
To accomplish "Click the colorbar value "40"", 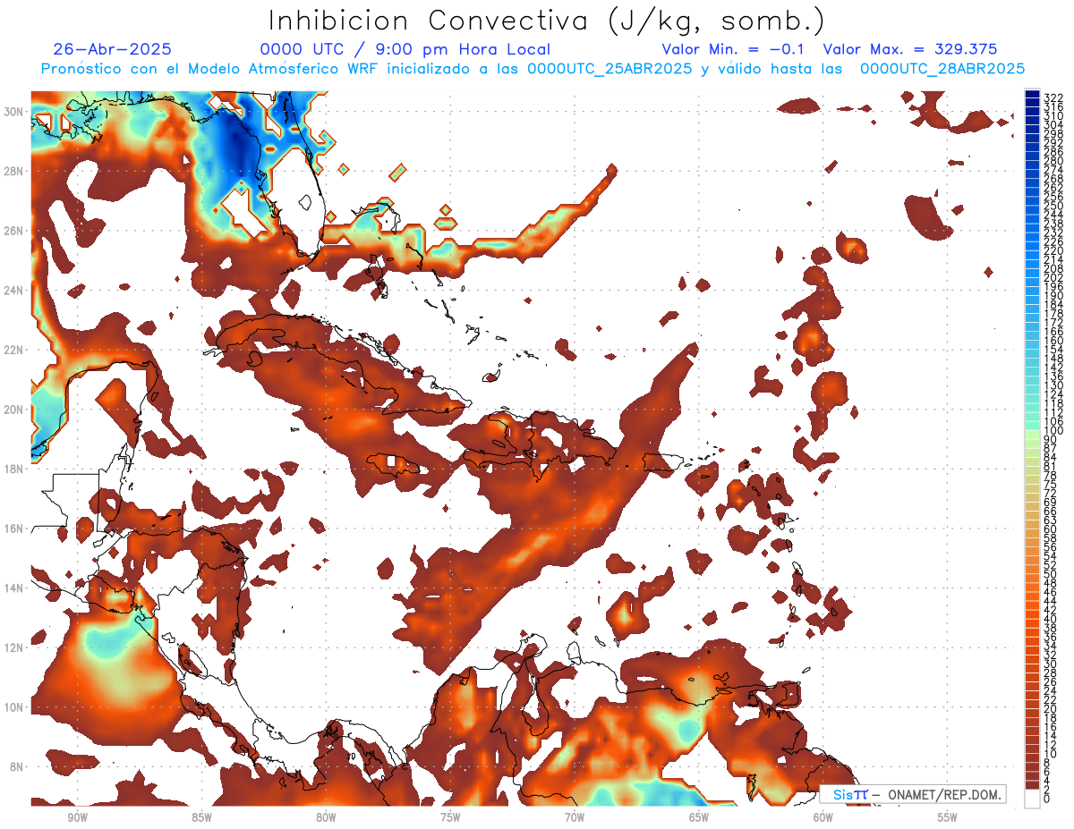I will pos(1051,619).
